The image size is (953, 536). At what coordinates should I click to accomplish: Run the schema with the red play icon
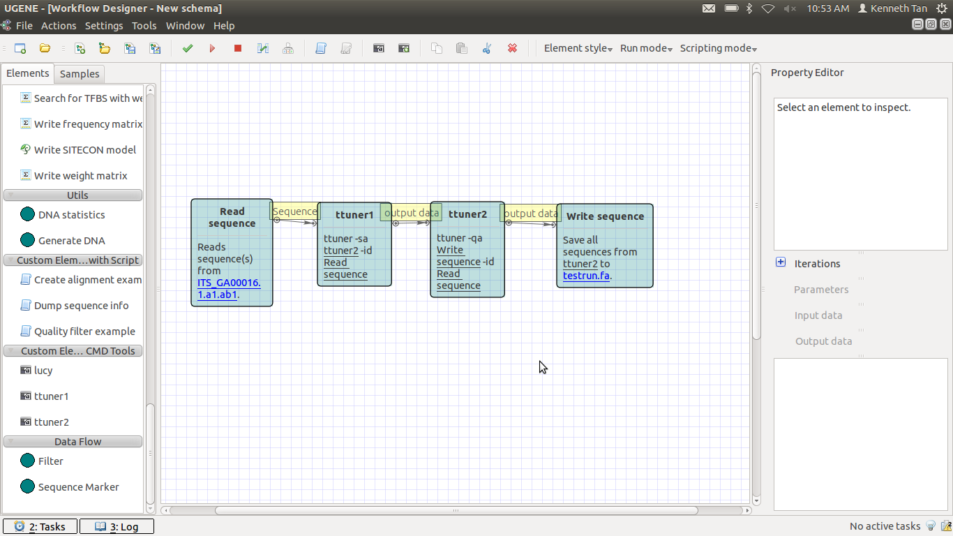213,48
